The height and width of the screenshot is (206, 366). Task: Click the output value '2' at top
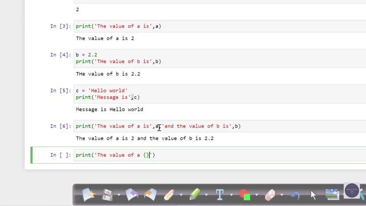[x=78, y=10]
